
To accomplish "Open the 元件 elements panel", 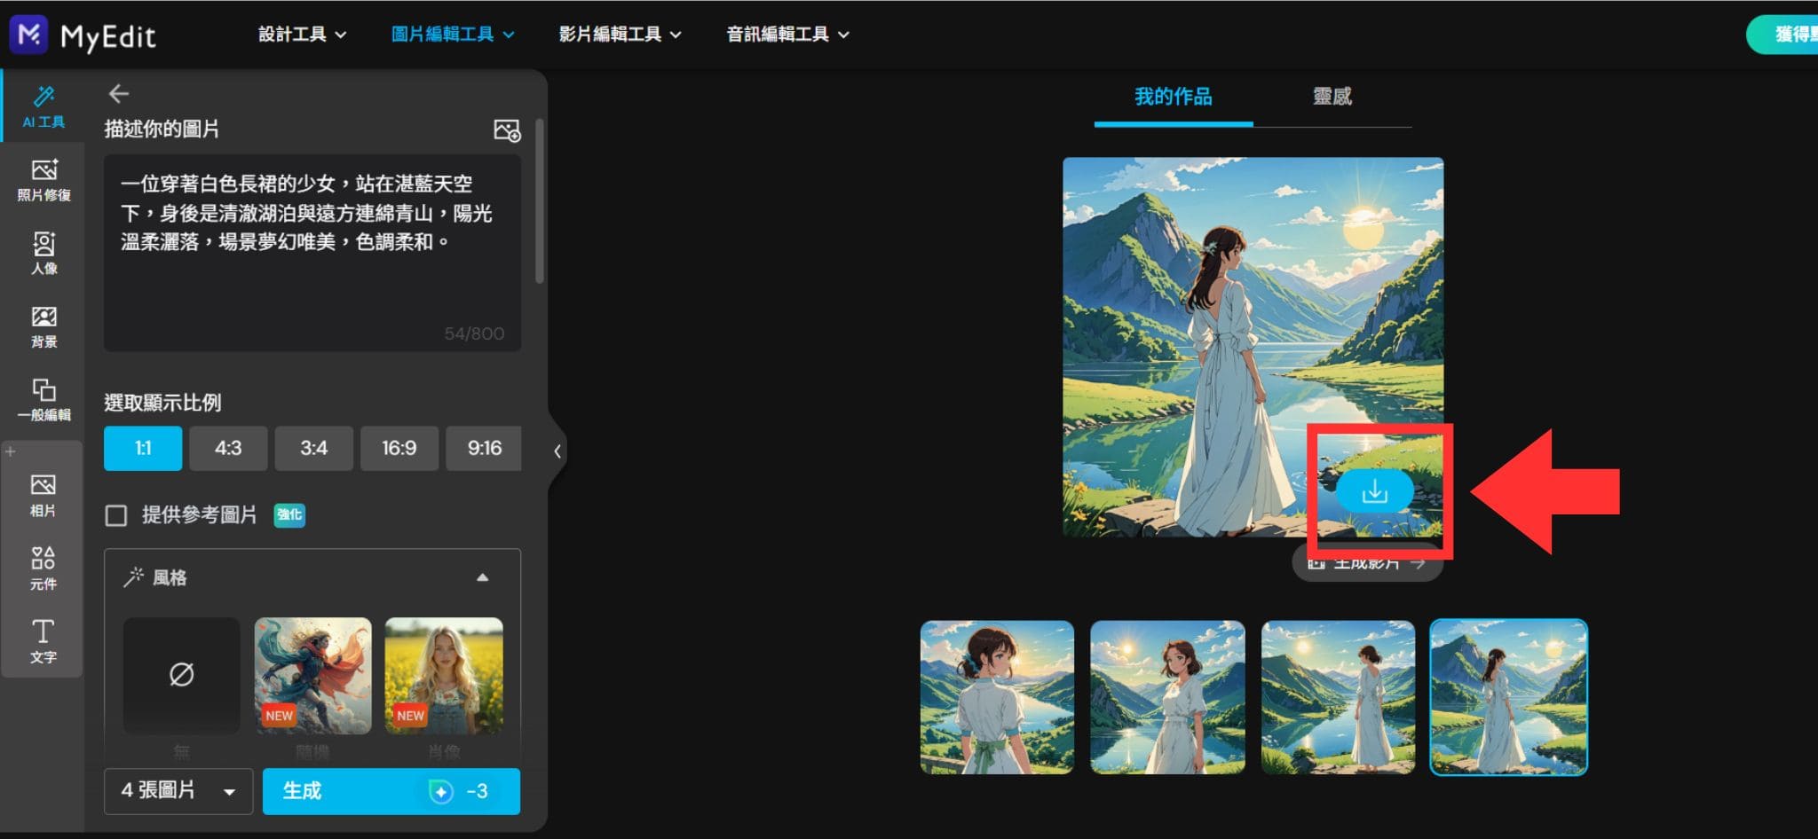I will 43,568.
